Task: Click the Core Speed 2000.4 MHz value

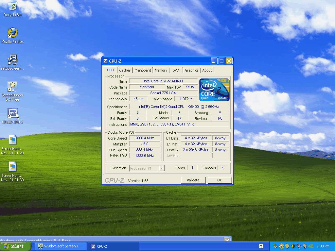Action: [x=144, y=138]
